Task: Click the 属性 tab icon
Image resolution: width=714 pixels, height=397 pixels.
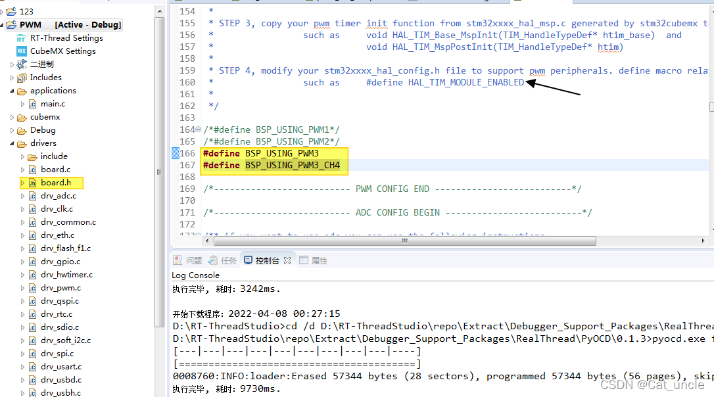Action: pos(304,260)
